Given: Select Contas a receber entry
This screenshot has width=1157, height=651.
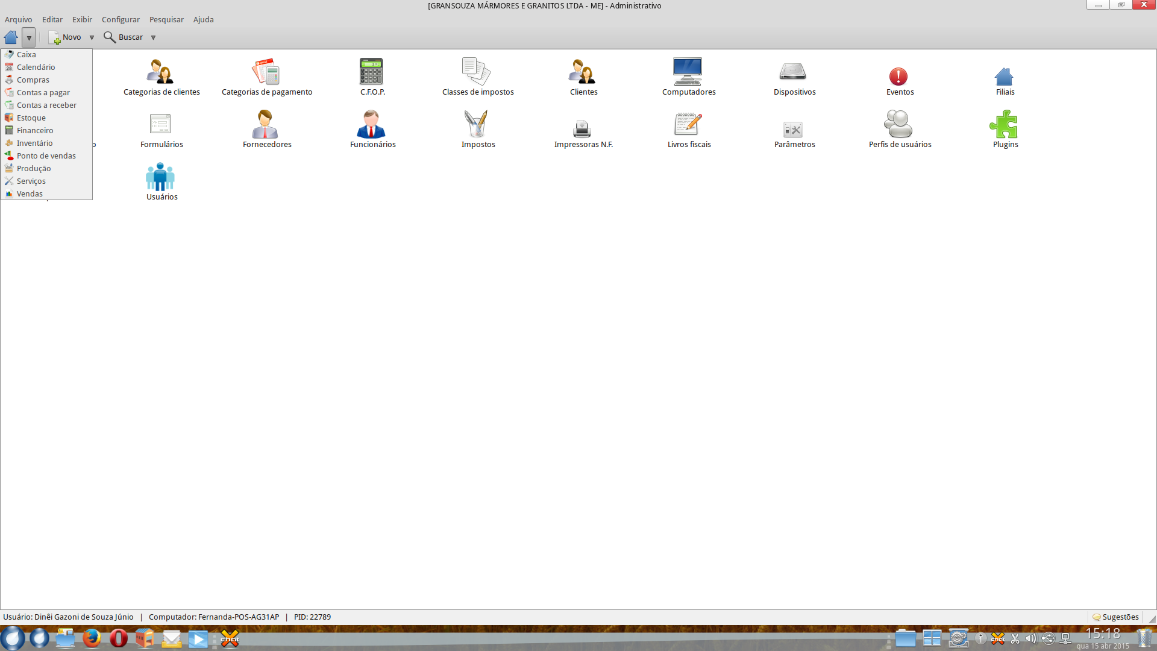Looking at the screenshot, I should point(46,105).
